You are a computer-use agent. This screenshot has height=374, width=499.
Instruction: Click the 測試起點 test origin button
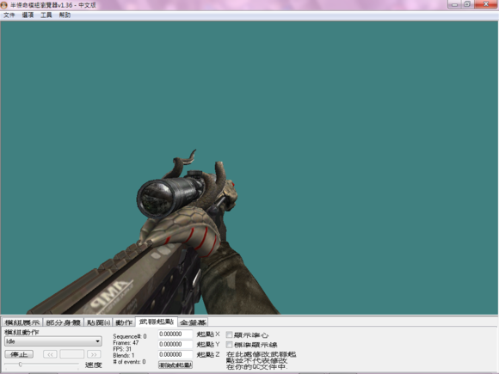coord(176,365)
